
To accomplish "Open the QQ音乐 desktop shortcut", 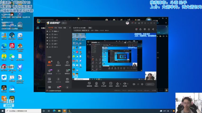I will pyautogui.click(x=4, y=57).
